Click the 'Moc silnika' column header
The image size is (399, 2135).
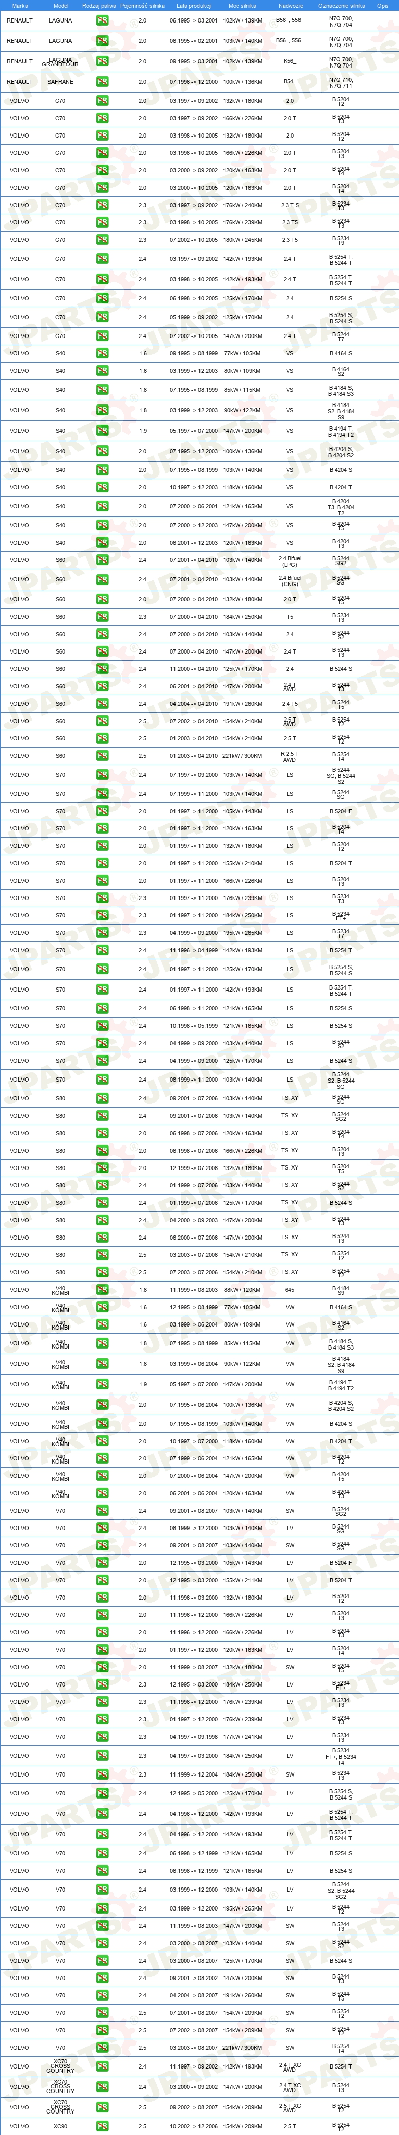coord(242,5)
